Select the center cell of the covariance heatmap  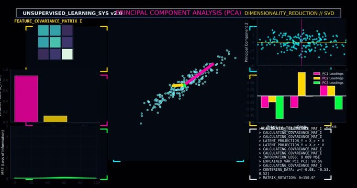(55, 42)
